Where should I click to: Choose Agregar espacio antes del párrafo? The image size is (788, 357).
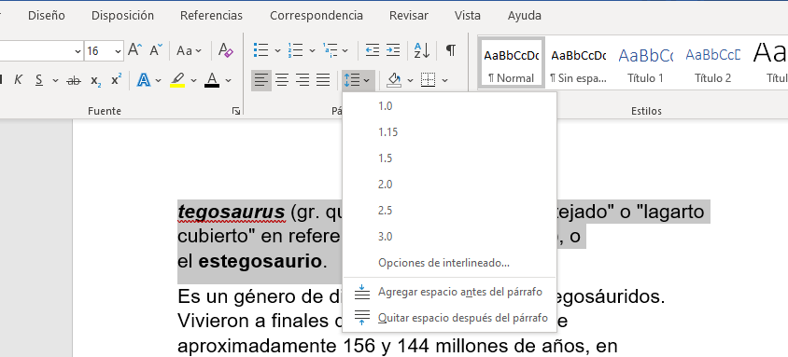(449, 292)
